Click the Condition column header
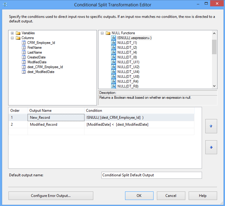Viewport: 225px width, 206px height. click(x=139, y=111)
